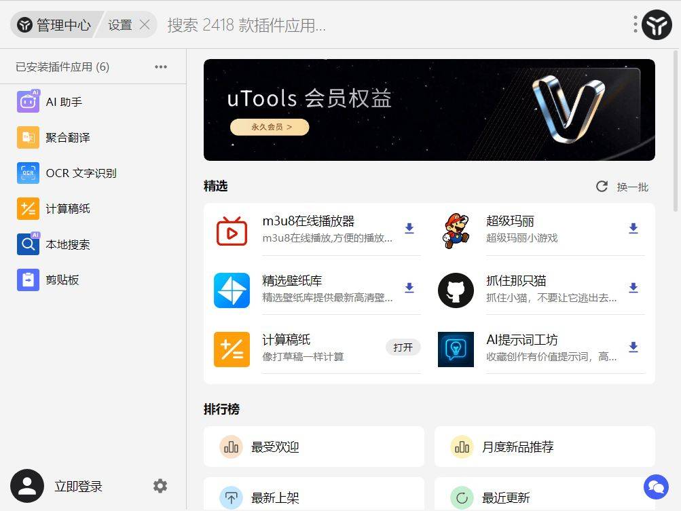
Task: Click the uTools 会员权益 banner
Action: [x=429, y=110]
